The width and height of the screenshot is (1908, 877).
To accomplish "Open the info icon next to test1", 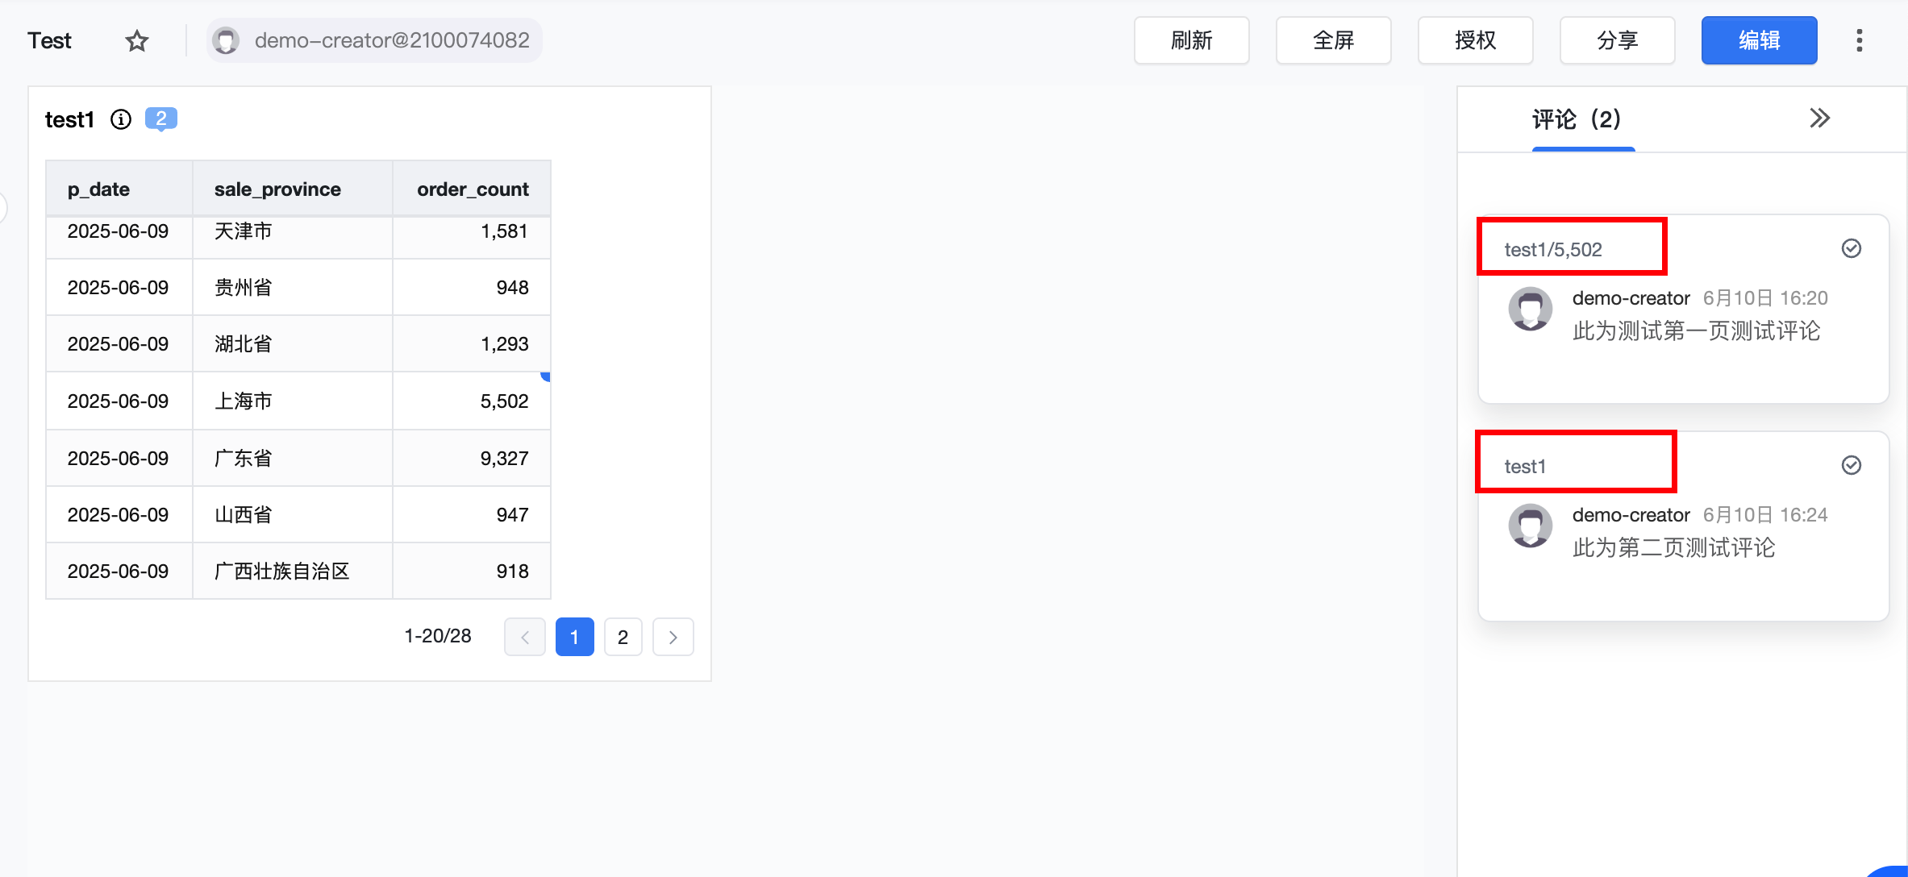I will (x=121, y=119).
